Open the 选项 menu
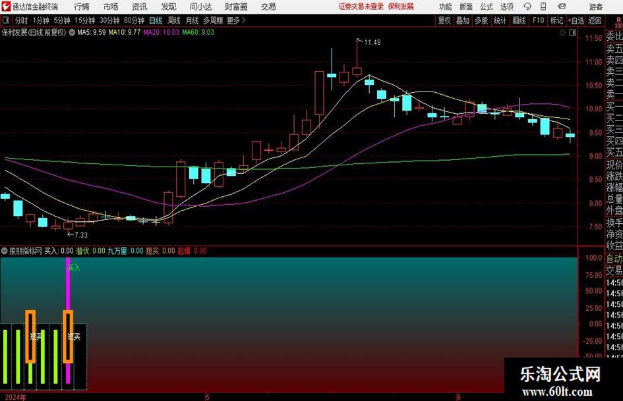623x401 pixels. coord(506,7)
